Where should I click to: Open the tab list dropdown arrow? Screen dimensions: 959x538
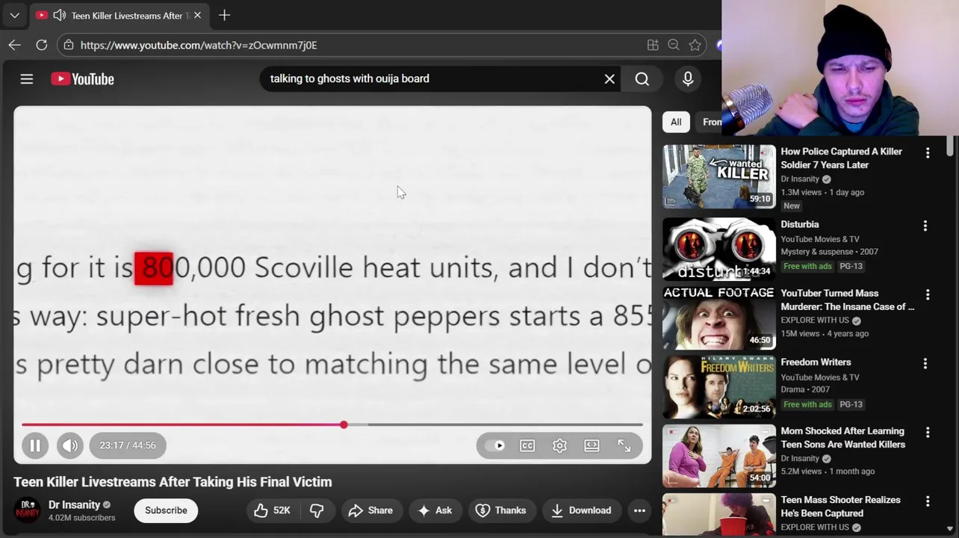[x=14, y=15]
